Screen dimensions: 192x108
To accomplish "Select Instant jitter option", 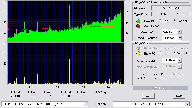I will pos(160,48).
